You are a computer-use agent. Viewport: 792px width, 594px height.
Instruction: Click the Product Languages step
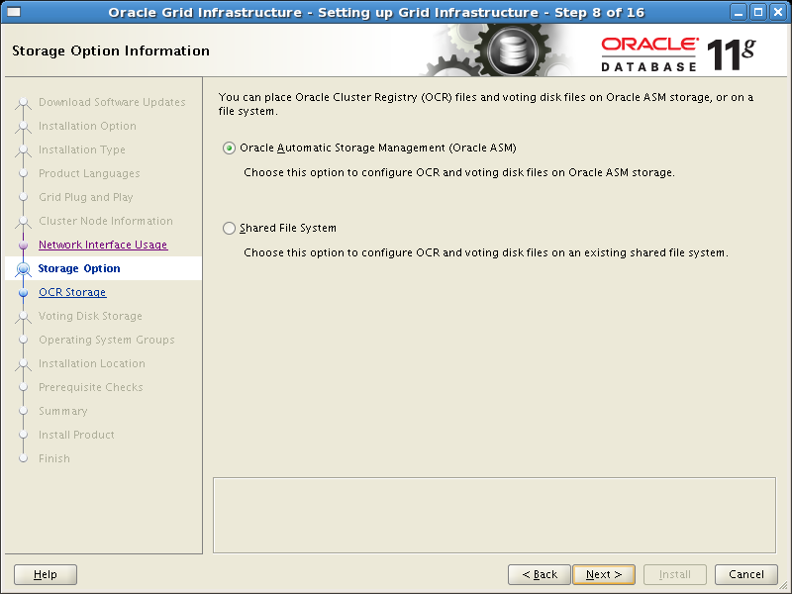pos(89,173)
